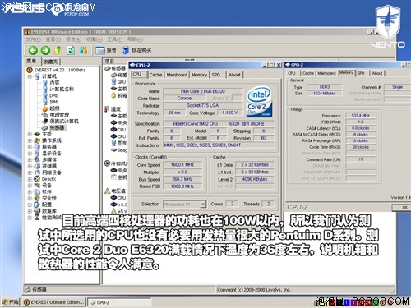This screenshot has width=411, height=308.
Task: Click the Refresh icon in EVEREST toolbar
Action: tap(71, 50)
